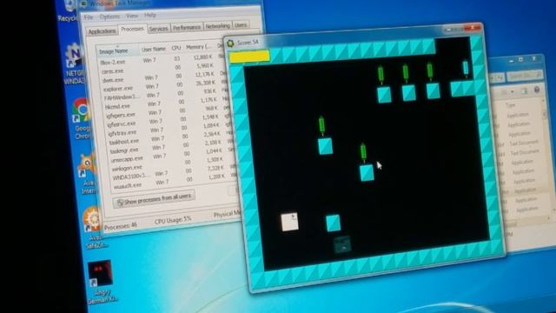Viewport: 556px width, 313px height.
Task: Toggle the preview pane icon in Explorer window
Action: tap(524, 91)
